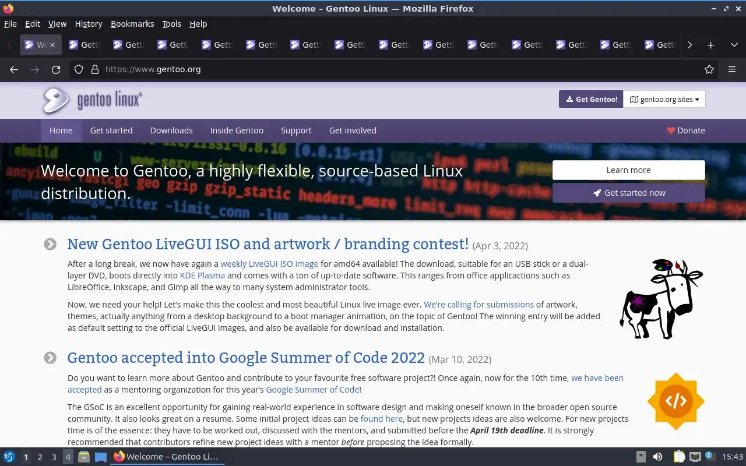Open the file manager icon in taskbar
The image size is (746, 466).
pyautogui.click(x=84, y=457)
